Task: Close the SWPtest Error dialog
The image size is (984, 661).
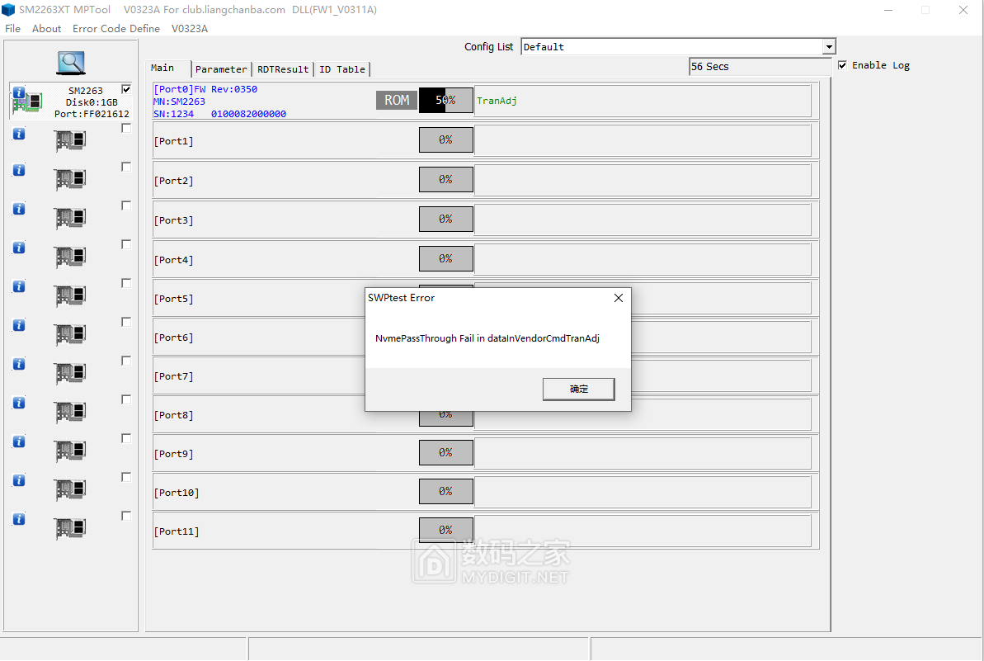Action: click(x=619, y=298)
